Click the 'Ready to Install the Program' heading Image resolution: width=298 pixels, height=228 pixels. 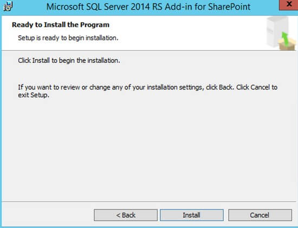(x=61, y=25)
